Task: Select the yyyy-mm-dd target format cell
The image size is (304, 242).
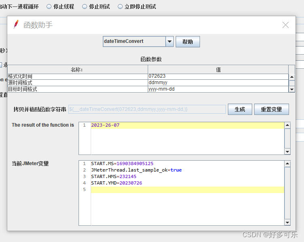Action: [218, 89]
